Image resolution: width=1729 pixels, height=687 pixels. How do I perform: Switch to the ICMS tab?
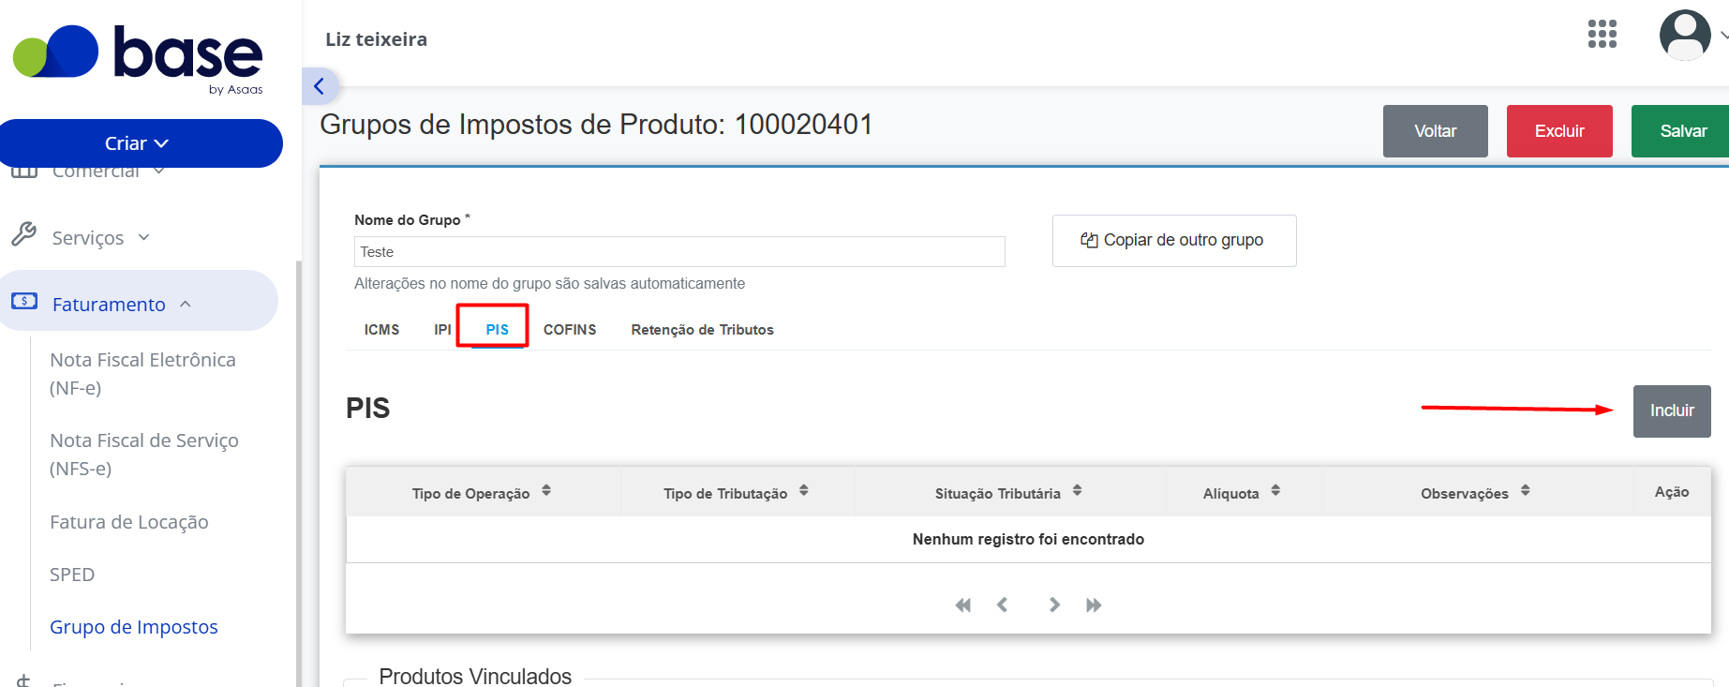click(x=381, y=330)
